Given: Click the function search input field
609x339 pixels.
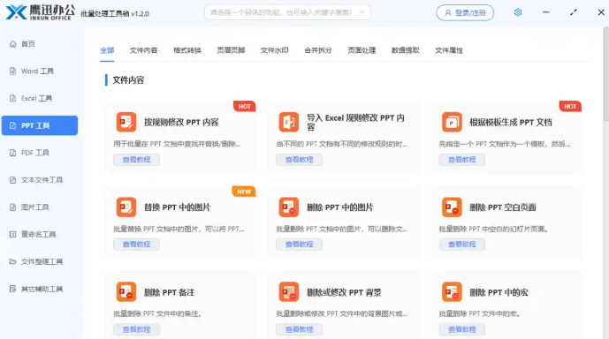Looking at the screenshot, I should click(x=287, y=12).
